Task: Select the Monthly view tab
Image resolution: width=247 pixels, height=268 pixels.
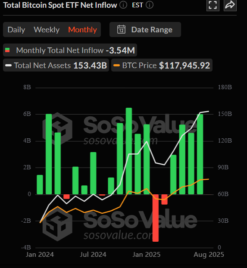Action: click(83, 30)
